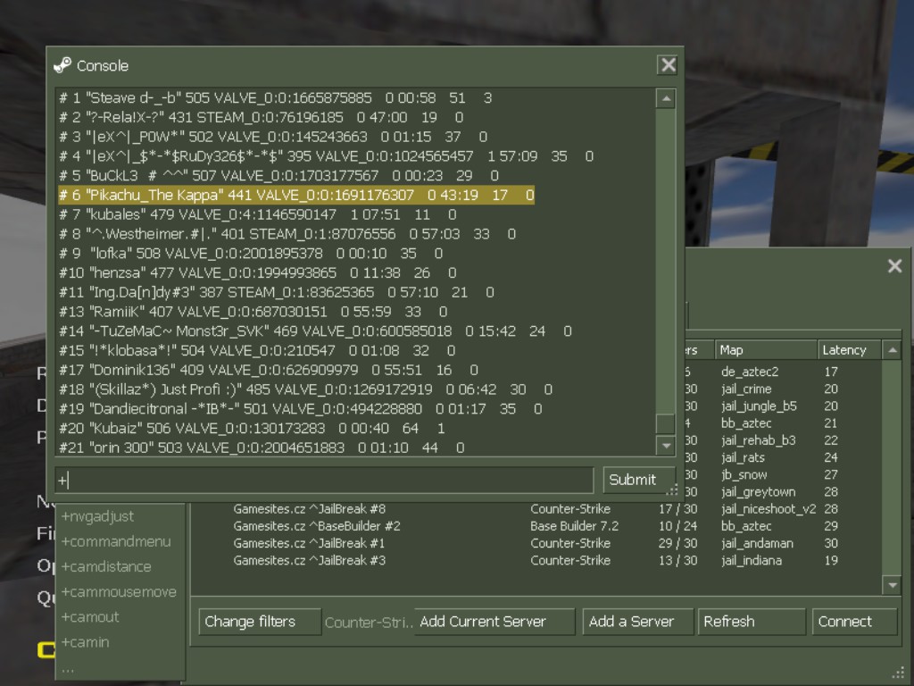The image size is (914, 686).
Task: Close the server browser window behind Console
Action: pyautogui.click(x=894, y=266)
